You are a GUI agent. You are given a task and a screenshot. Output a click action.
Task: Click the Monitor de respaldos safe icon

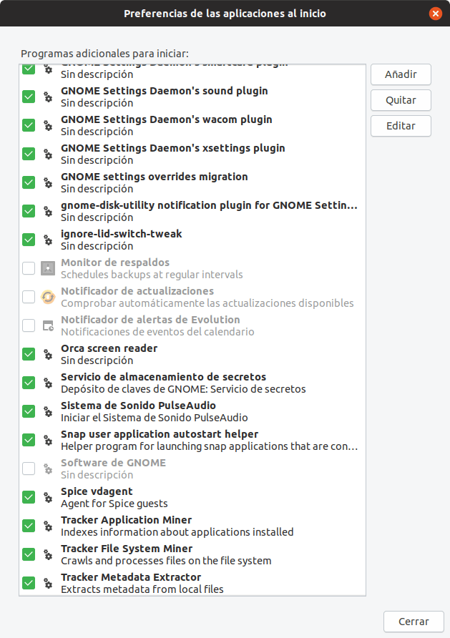[x=48, y=268]
